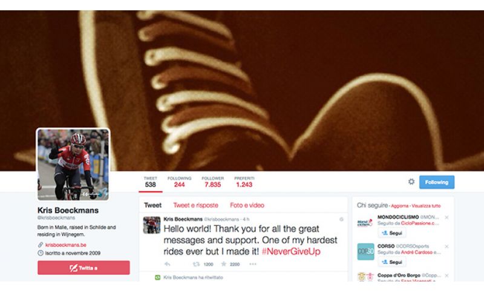
Task: Toggle the blue Following button
Action: (436, 182)
